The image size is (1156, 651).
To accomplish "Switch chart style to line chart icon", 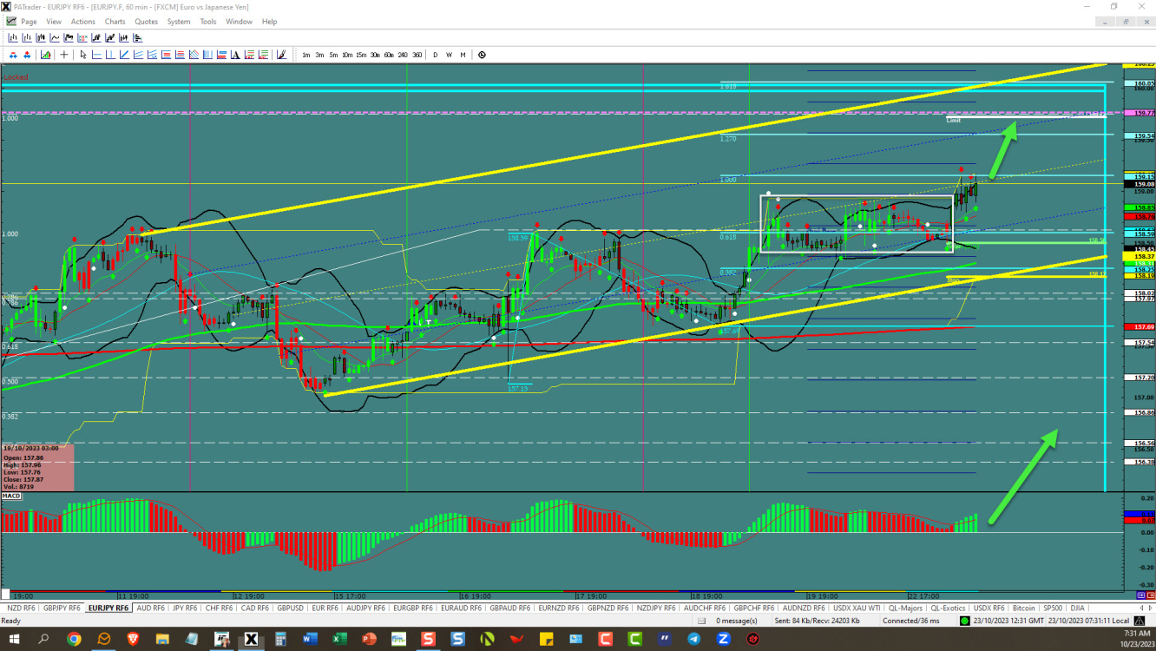I will (55, 37).
